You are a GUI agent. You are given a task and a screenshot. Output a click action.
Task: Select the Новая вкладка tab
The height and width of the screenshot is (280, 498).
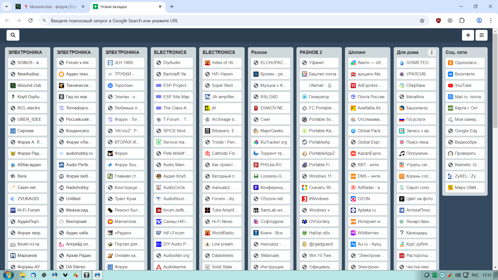(128, 7)
